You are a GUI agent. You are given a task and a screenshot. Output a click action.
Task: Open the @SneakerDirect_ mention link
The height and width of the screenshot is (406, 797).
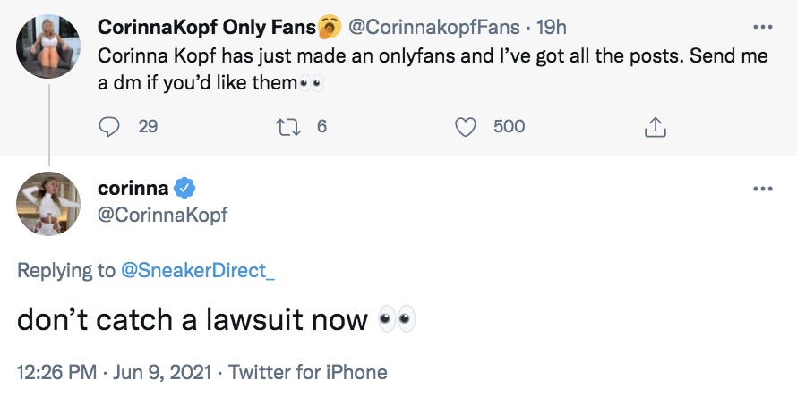point(197,271)
